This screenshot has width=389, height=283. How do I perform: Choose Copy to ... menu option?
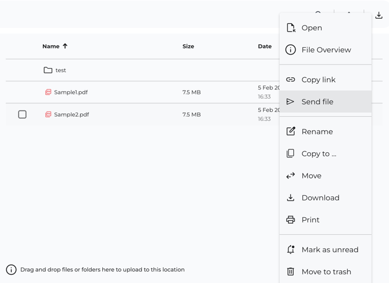(x=319, y=153)
